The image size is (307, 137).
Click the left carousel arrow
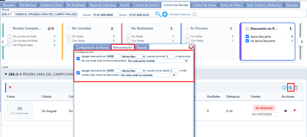(3, 41)
